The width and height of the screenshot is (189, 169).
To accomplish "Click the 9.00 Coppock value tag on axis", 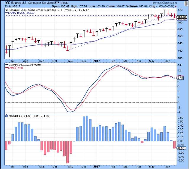I will click(180, 78).
